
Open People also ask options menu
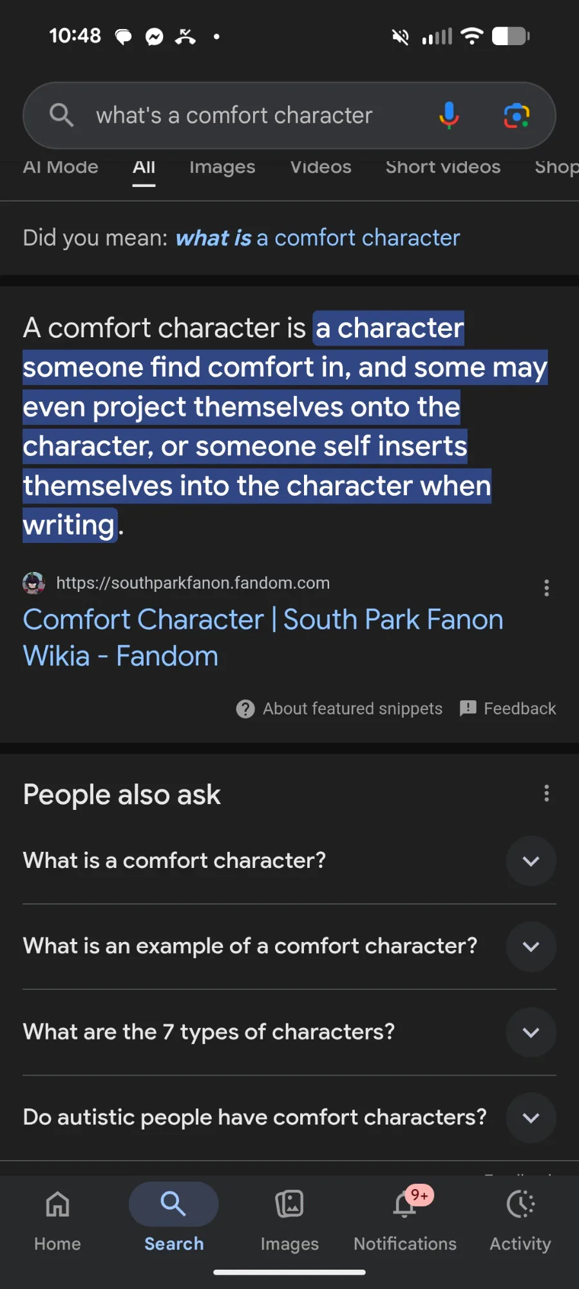[546, 793]
